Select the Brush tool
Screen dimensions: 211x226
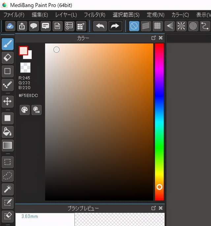pos(8,44)
